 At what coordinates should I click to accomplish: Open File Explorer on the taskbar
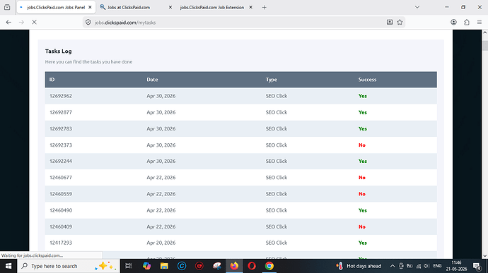point(164,266)
